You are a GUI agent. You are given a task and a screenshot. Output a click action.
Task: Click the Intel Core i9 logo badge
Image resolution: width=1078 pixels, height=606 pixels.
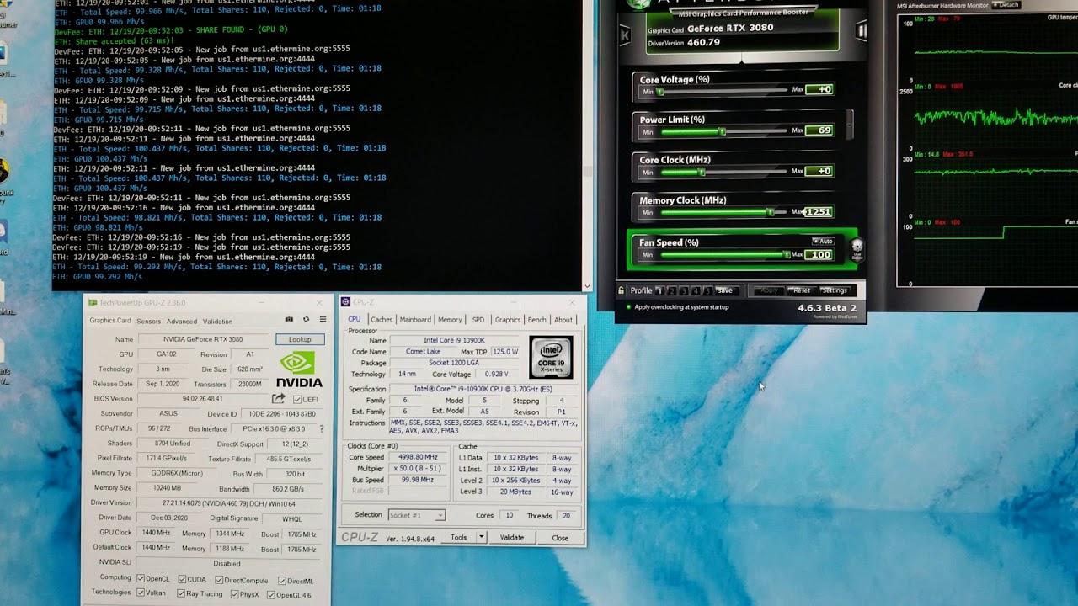[x=552, y=357]
